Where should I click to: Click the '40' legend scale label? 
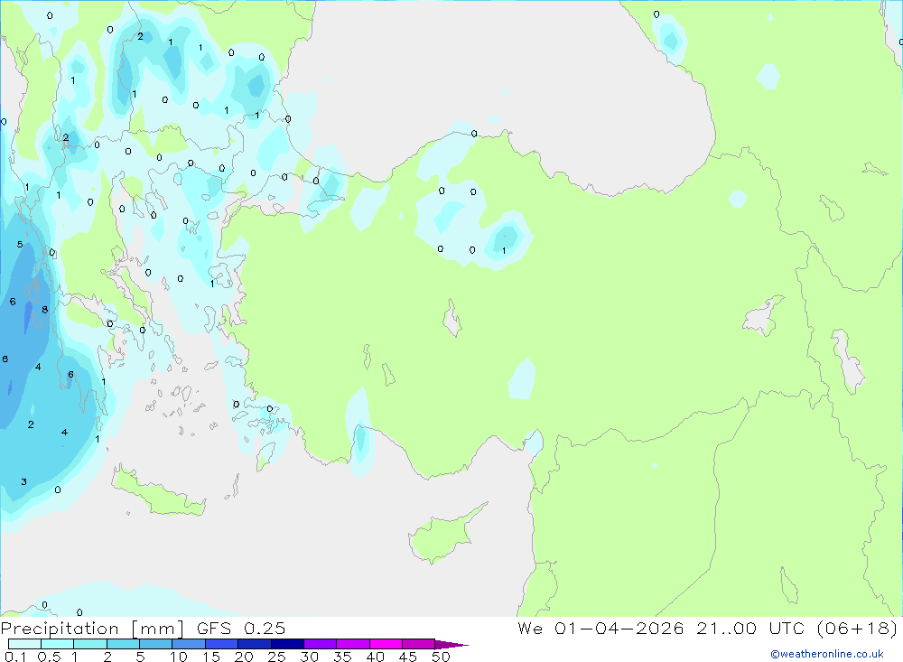[376, 657]
